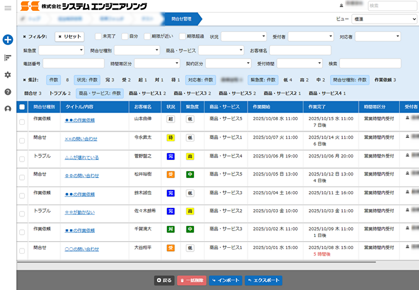This screenshot has width=419, height=290.
Task: Open the 緊急度 filter dropdown
Action: tap(61, 50)
